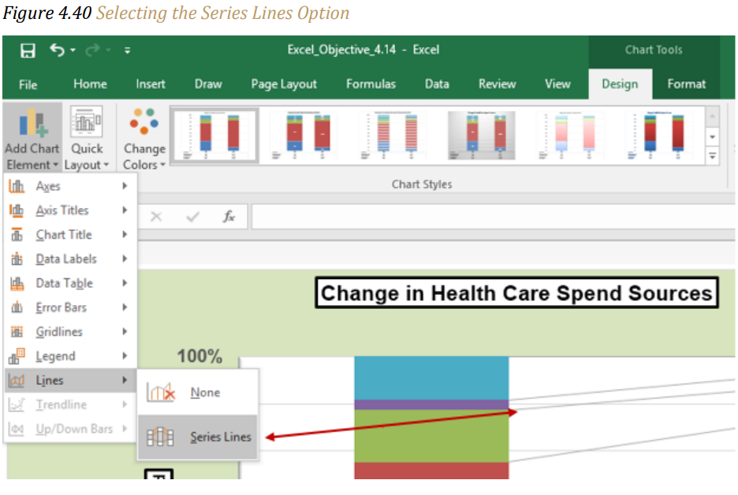Open the Customize Quick Access Toolbar dropdown
This screenshot has width=738, height=495.
(127, 50)
